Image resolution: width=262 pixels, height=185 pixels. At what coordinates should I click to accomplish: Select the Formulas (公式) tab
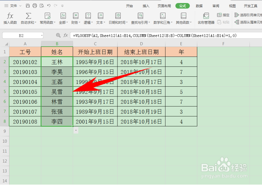182,6
